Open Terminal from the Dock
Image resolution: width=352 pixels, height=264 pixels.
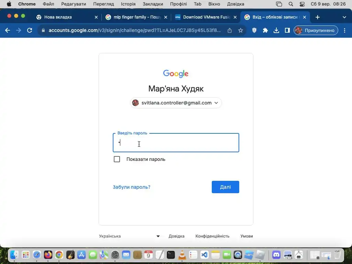click(x=170, y=255)
